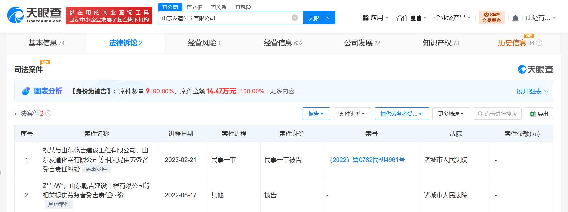Click 更多内容 link in analysis bar

click(x=284, y=92)
